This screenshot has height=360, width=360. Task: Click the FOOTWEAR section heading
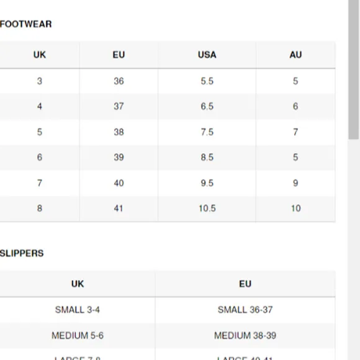[25, 24]
